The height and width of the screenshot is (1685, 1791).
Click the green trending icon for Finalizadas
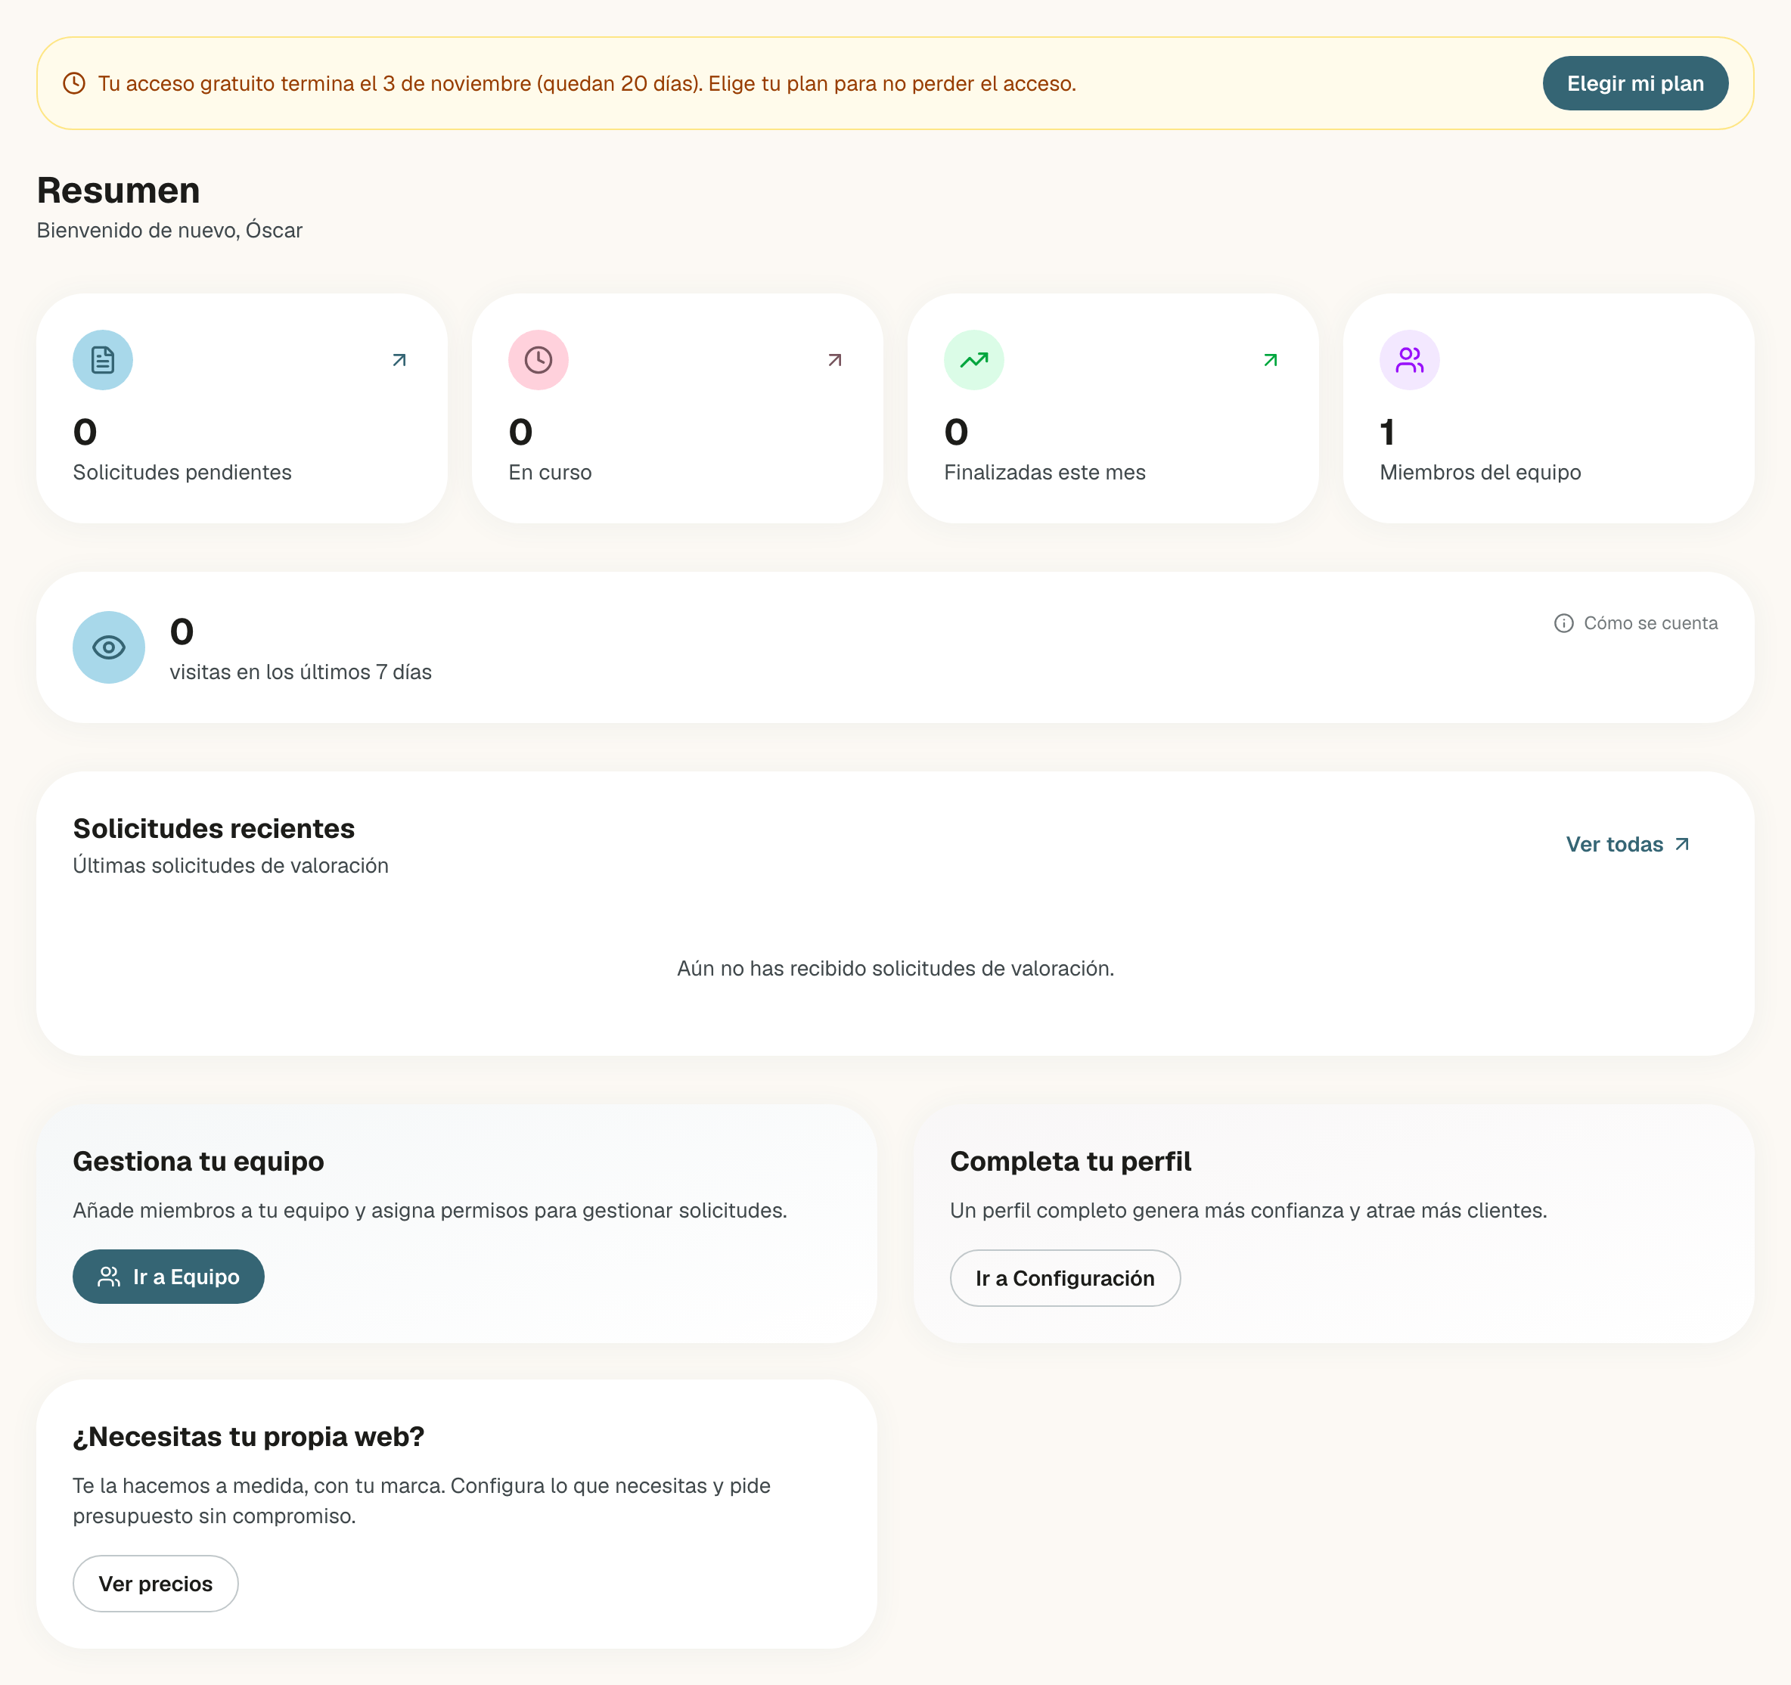pos(974,361)
